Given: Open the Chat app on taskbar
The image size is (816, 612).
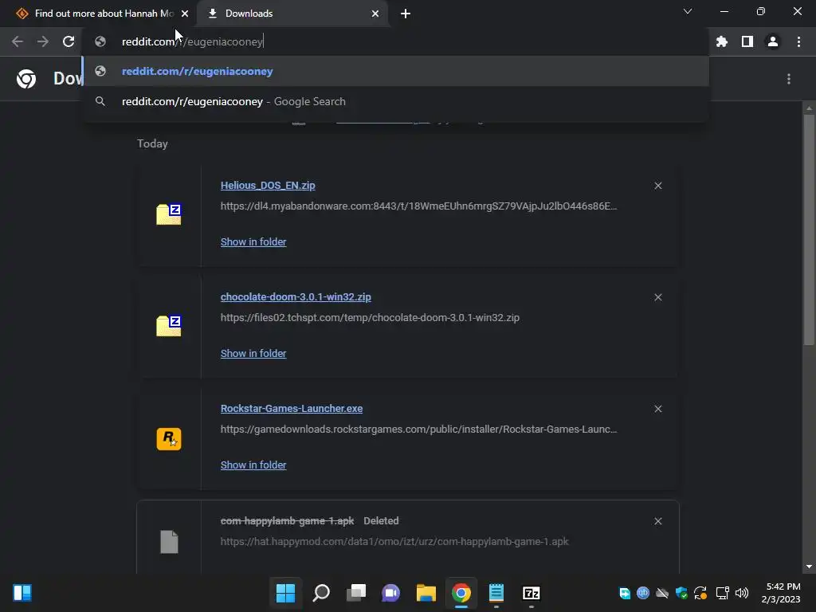Looking at the screenshot, I should pos(390,593).
